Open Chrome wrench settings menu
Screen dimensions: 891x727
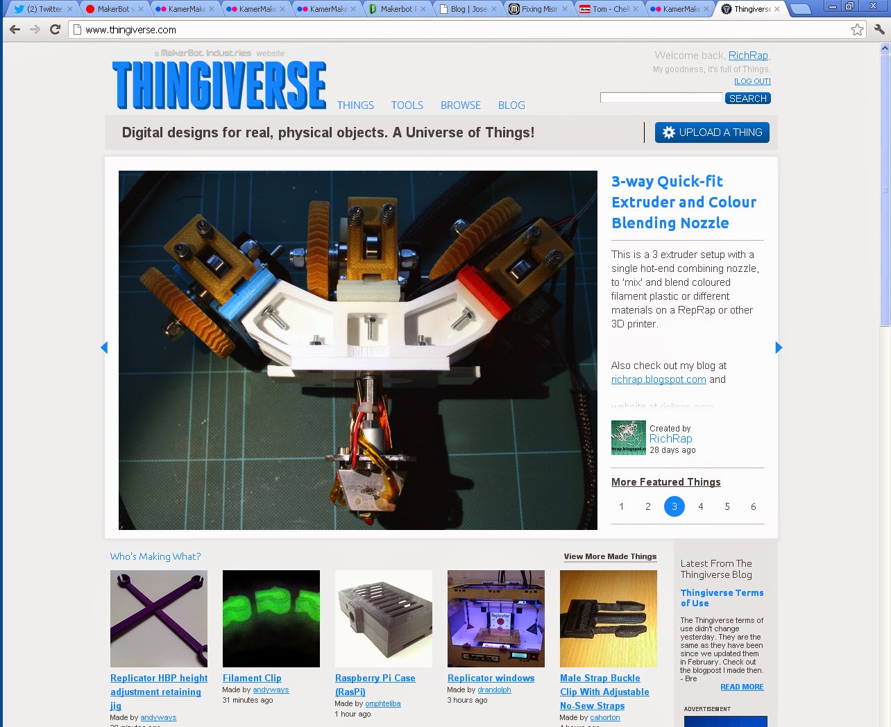(x=879, y=29)
